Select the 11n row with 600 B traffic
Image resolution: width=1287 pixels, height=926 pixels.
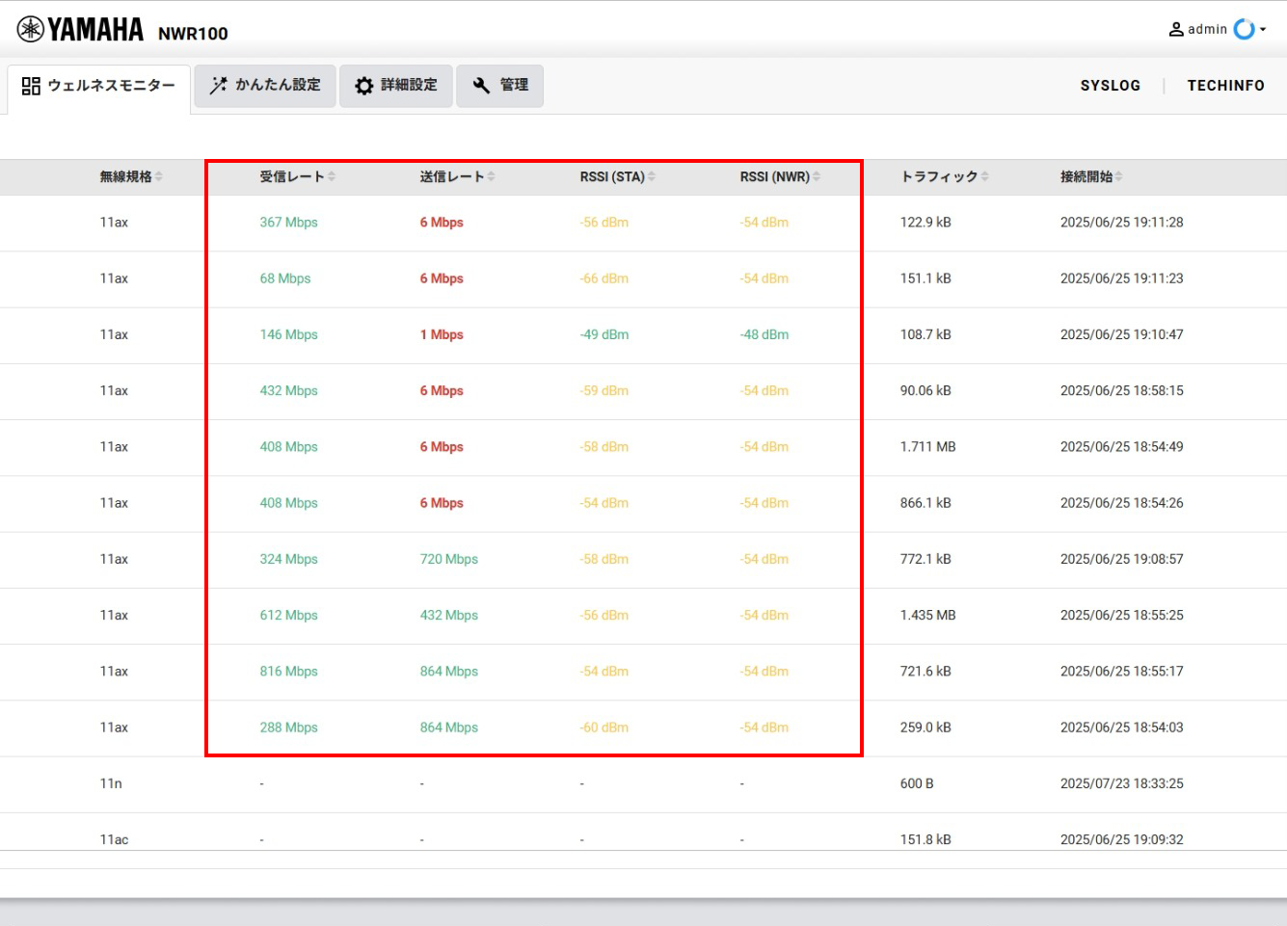click(643, 784)
